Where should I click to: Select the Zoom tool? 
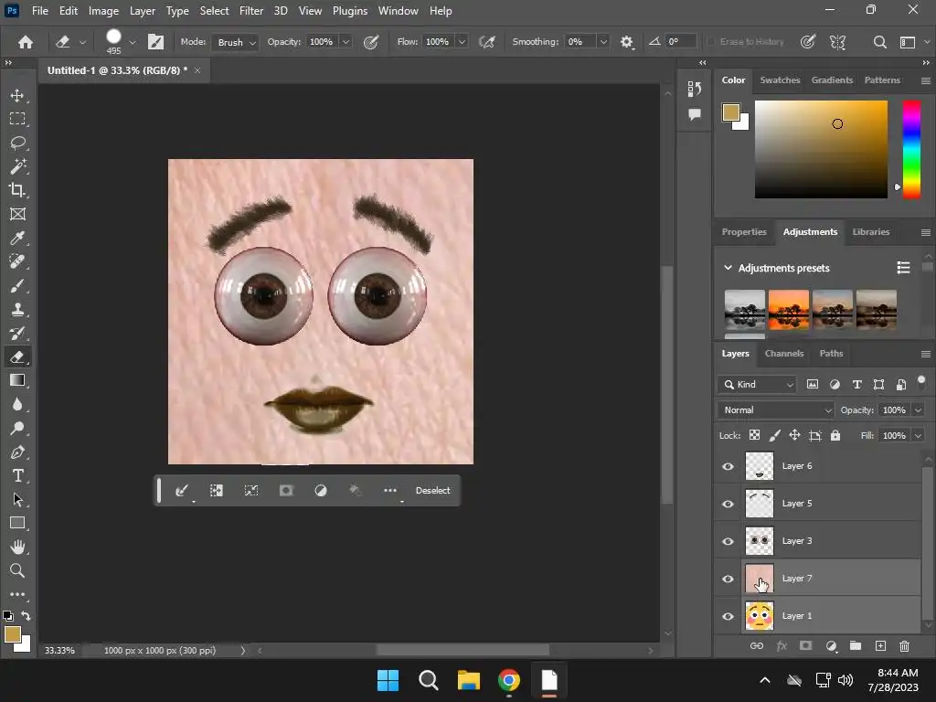coord(17,570)
